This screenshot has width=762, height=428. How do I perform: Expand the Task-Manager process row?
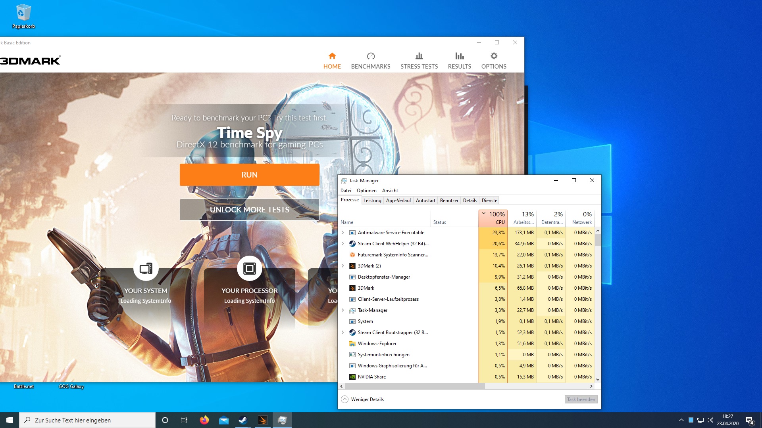(343, 310)
